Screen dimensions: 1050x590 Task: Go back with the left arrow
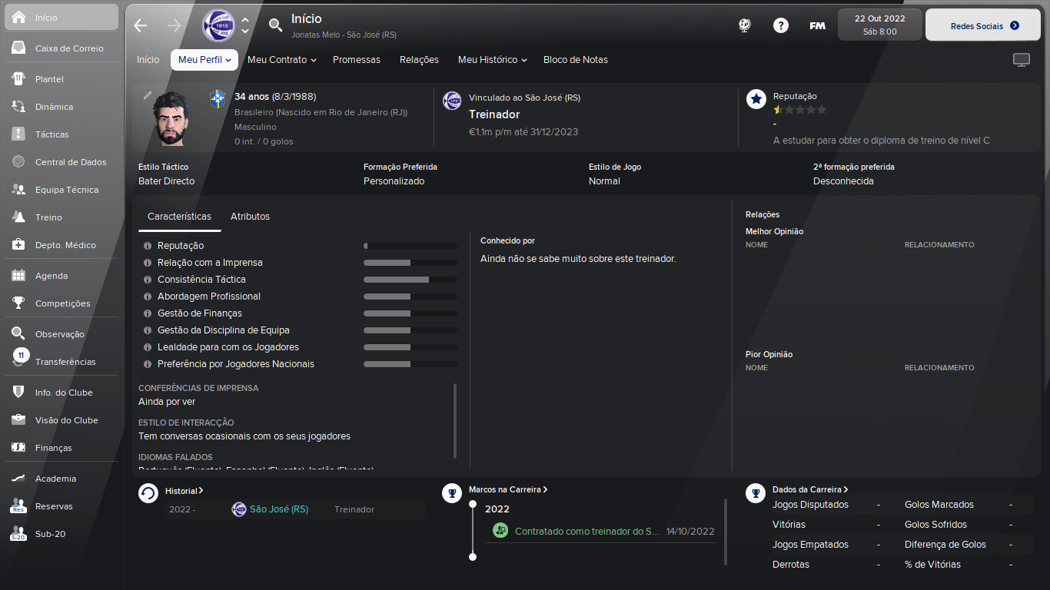[x=140, y=25]
